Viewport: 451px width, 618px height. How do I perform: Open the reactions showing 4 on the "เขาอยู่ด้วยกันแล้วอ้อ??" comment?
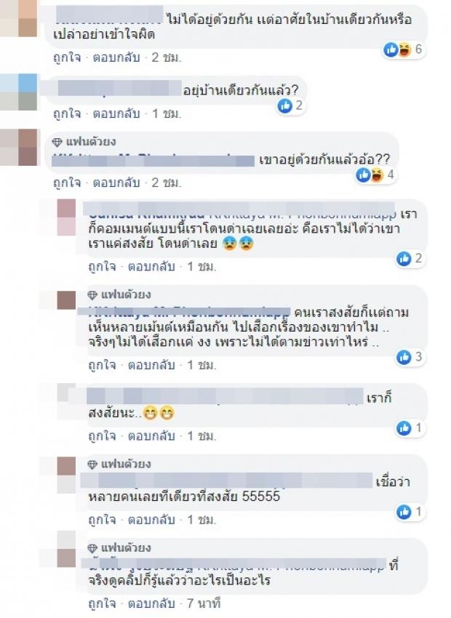click(375, 174)
